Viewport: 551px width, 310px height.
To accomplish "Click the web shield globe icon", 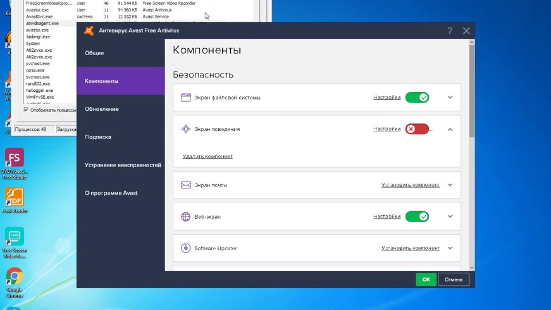I will [x=186, y=217].
